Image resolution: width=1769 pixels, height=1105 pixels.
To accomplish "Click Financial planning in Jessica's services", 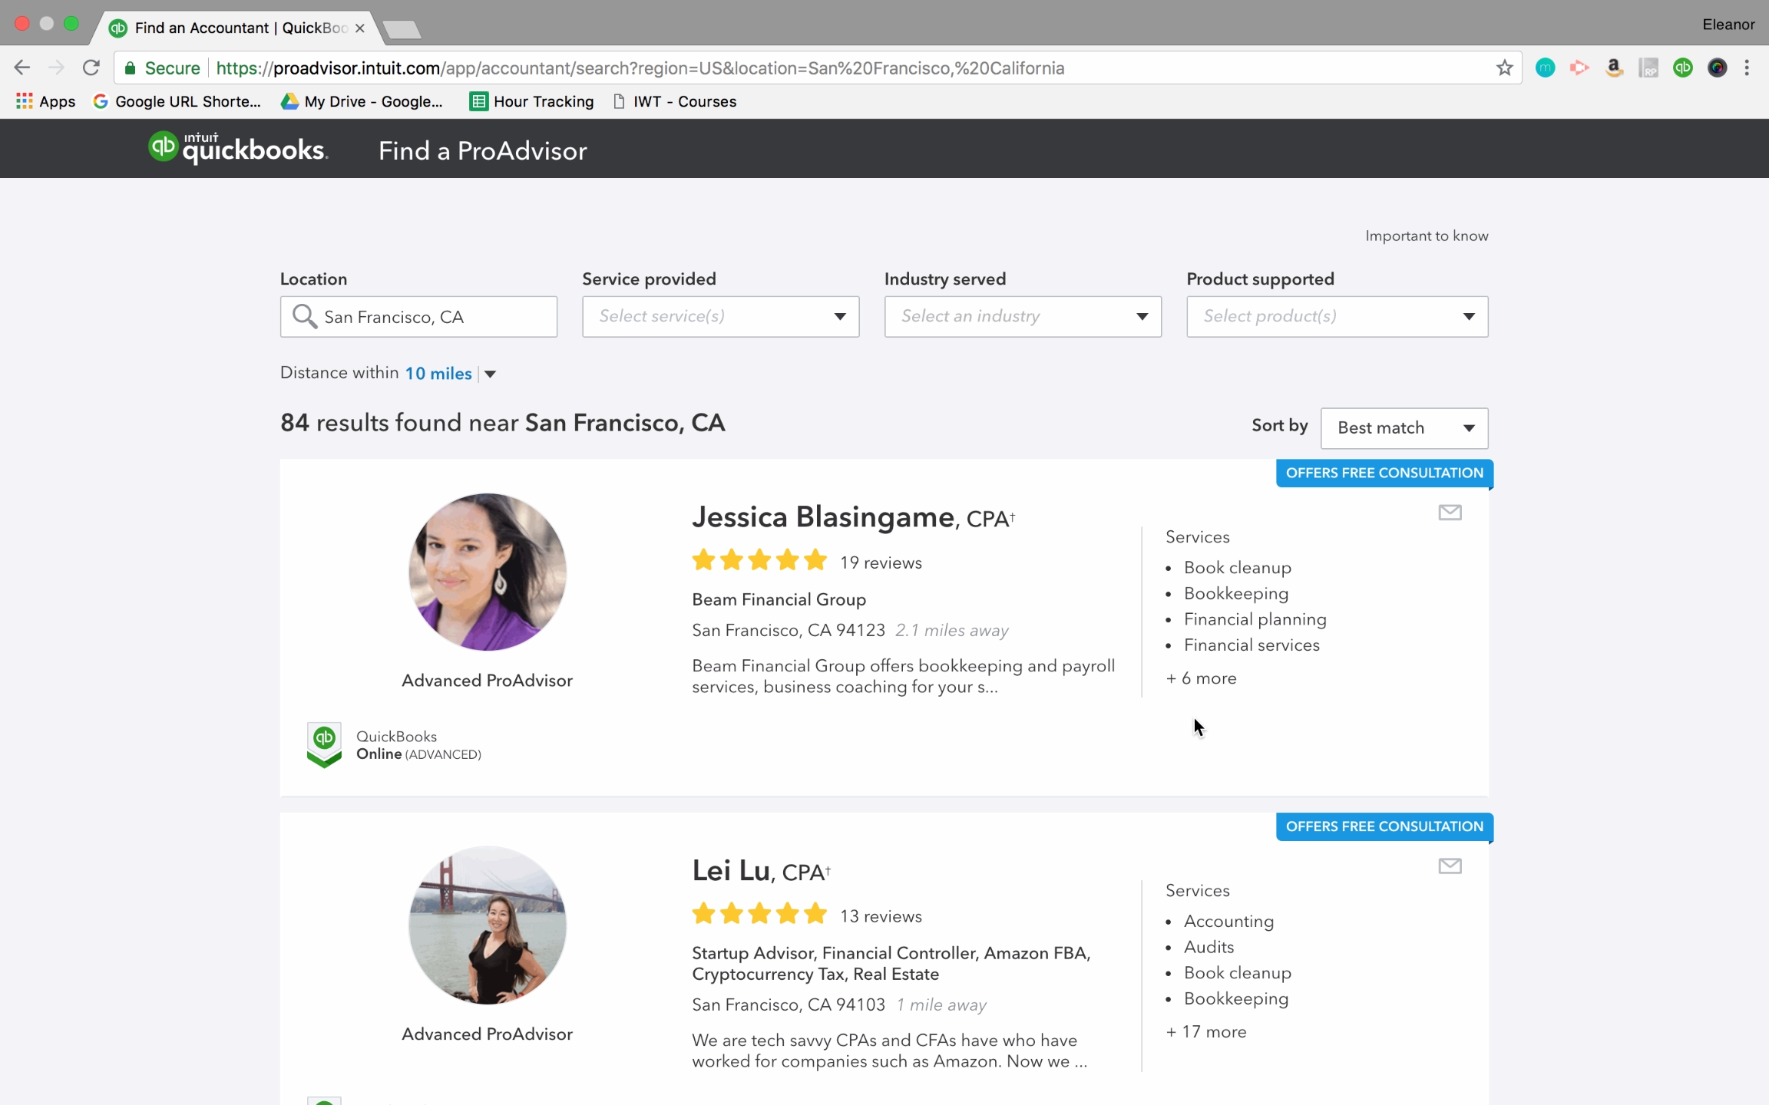I will pyautogui.click(x=1255, y=619).
